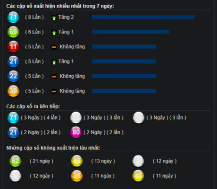The height and width of the screenshot is (189, 217).
Task: Choose the yellow ball numbered 43
Action: click(x=138, y=176)
